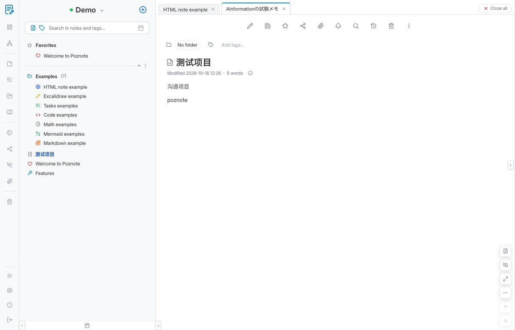Open the calendar icon in search box
Screen dimensions: 515x330
click(141, 28)
